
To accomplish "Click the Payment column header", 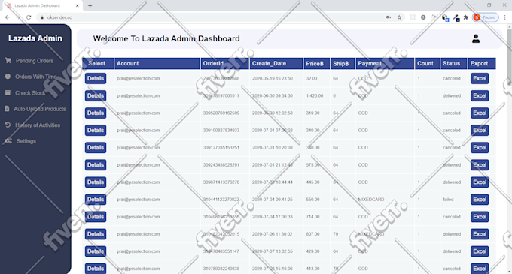I will tap(385, 64).
